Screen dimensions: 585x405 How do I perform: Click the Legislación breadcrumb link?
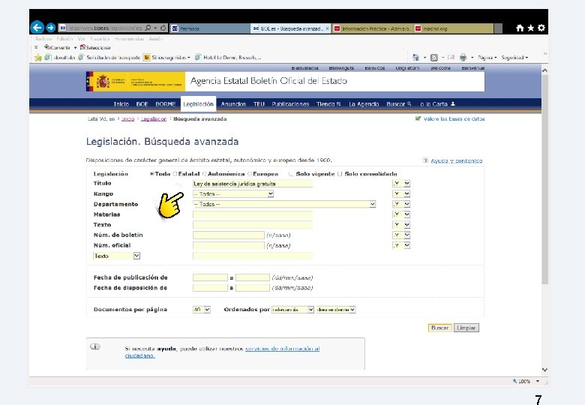pos(153,119)
